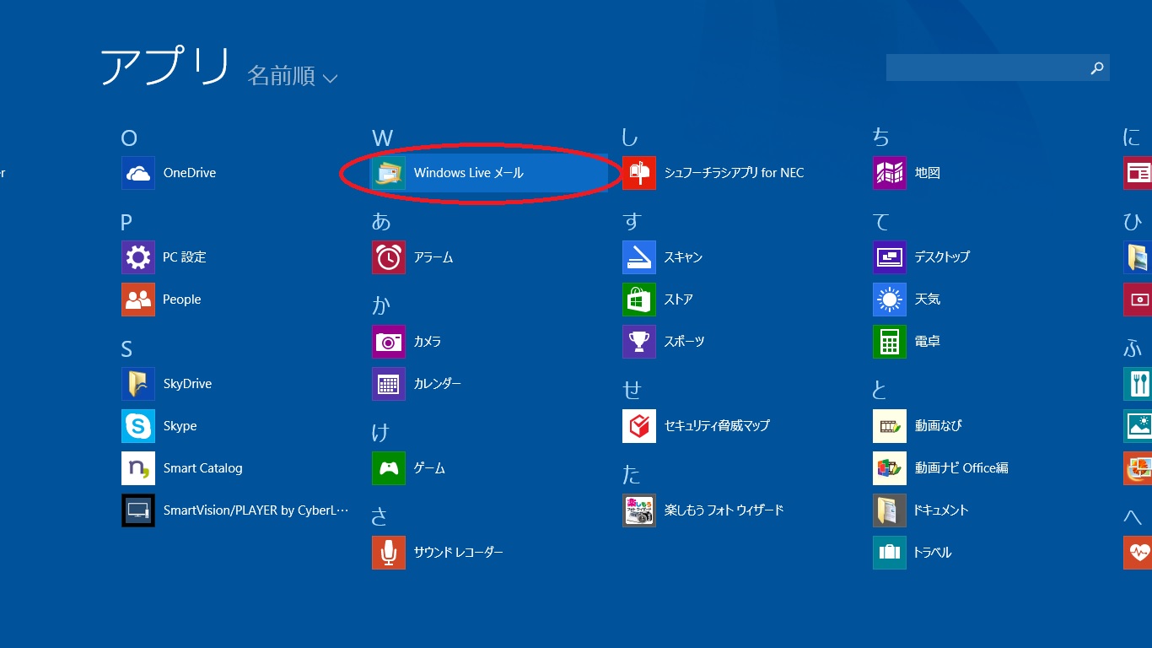Click the ドキュメント label text
The image size is (1152, 648).
point(942,510)
